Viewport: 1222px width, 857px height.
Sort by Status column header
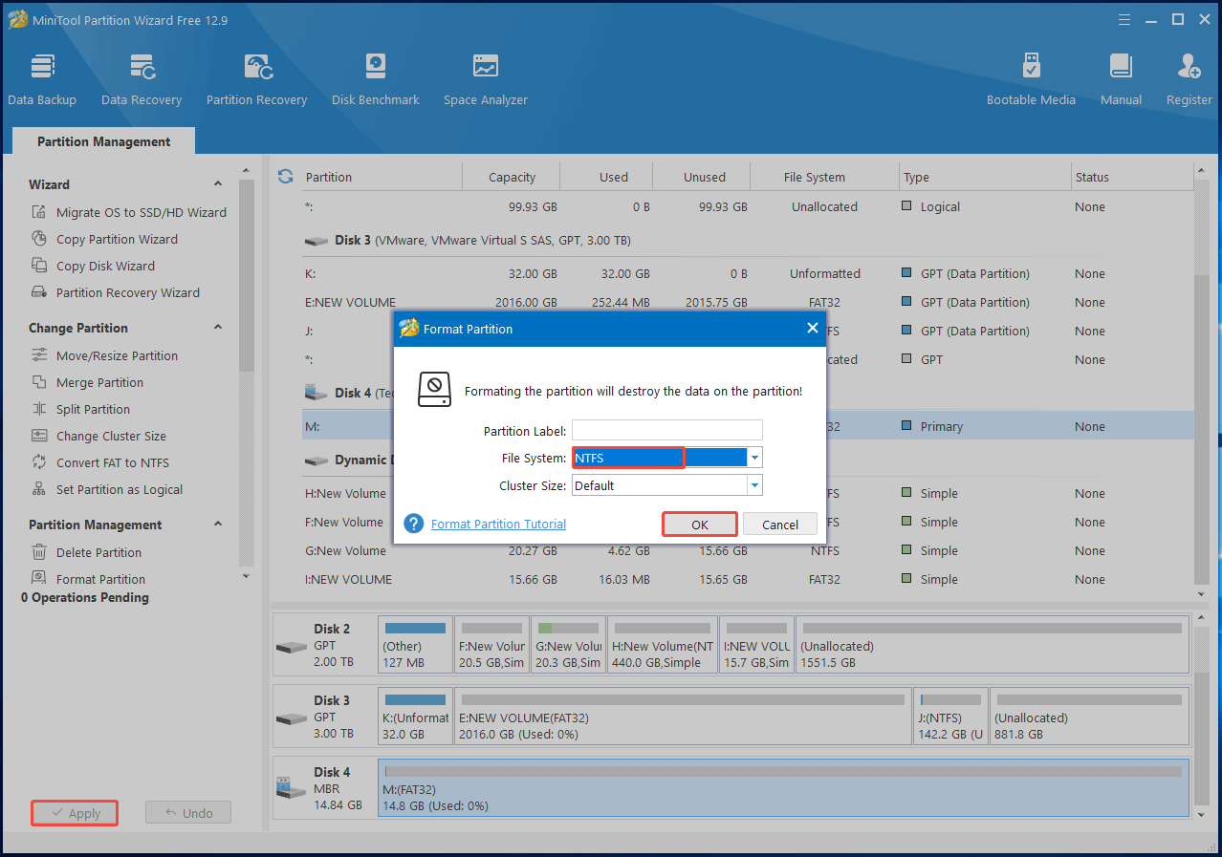(x=1133, y=177)
